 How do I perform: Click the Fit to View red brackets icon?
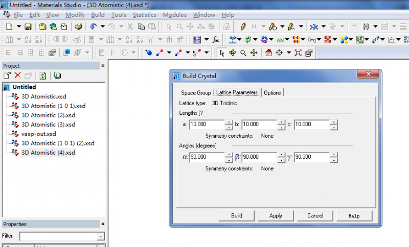coord(298,53)
